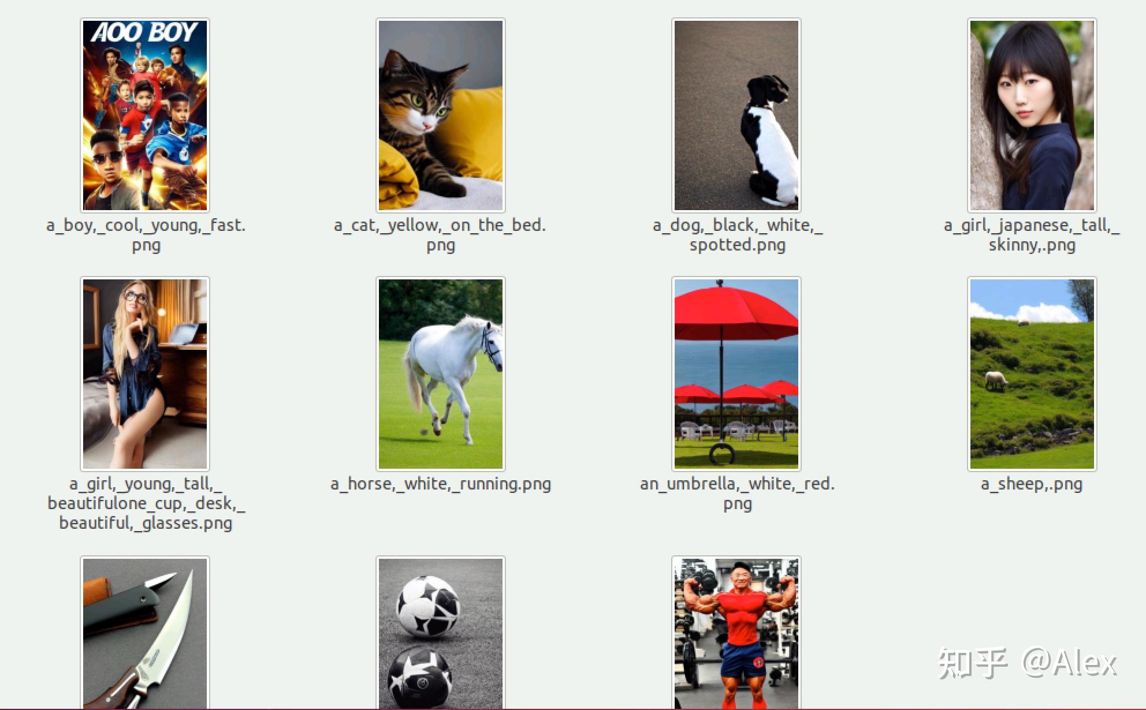Click the knife image thumbnail
Image resolution: width=1146 pixels, height=710 pixels.
coord(145,633)
